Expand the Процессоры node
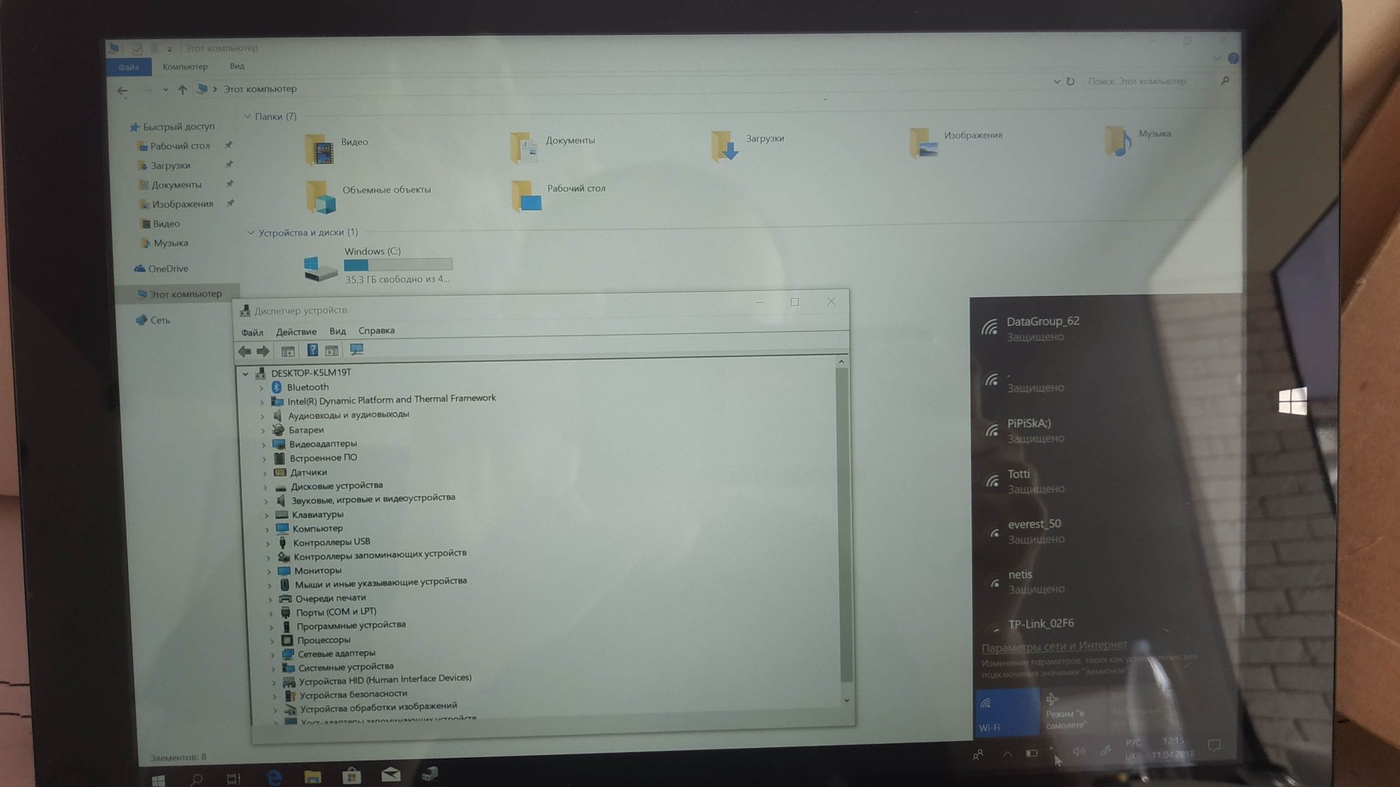This screenshot has height=787, width=1400. [x=272, y=641]
